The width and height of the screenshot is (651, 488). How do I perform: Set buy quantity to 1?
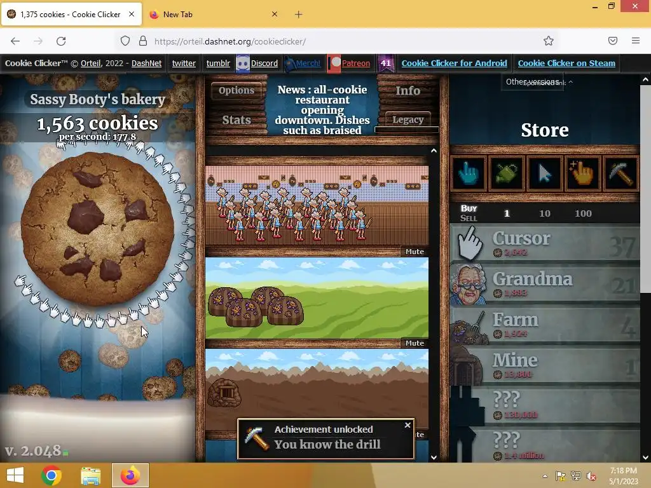pos(507,213)
